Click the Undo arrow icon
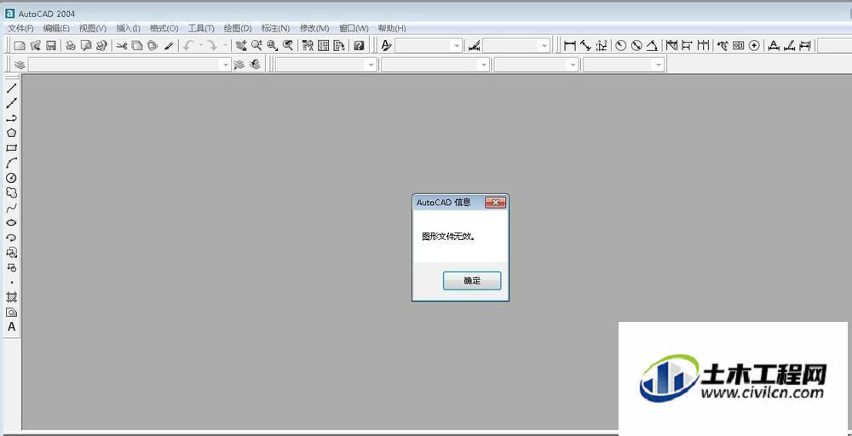The image size is (852, 436). coord(188,46)
